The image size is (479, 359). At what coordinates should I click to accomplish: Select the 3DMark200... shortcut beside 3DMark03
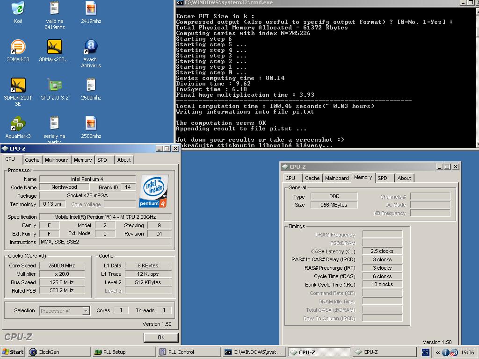[54, 47]
